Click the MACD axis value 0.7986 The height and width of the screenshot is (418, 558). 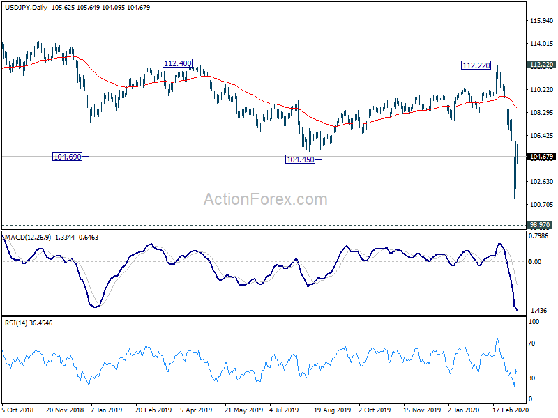pyautogui.click(x=538, y=236)
